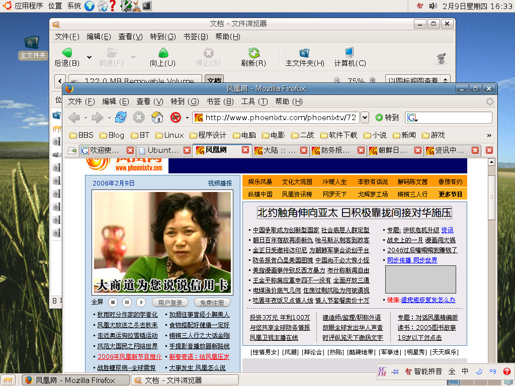This screenshot has width=515, height=386.
Task: Open the 书签 menu in Firefox
Action: point(220,102)
